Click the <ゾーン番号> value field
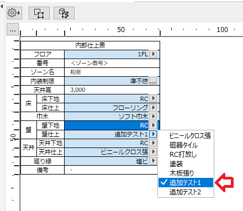 pos(112,63)
